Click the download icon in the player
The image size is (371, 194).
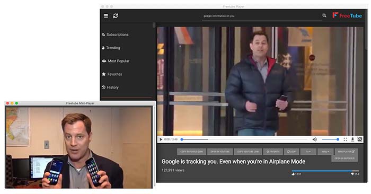(352, 139)
